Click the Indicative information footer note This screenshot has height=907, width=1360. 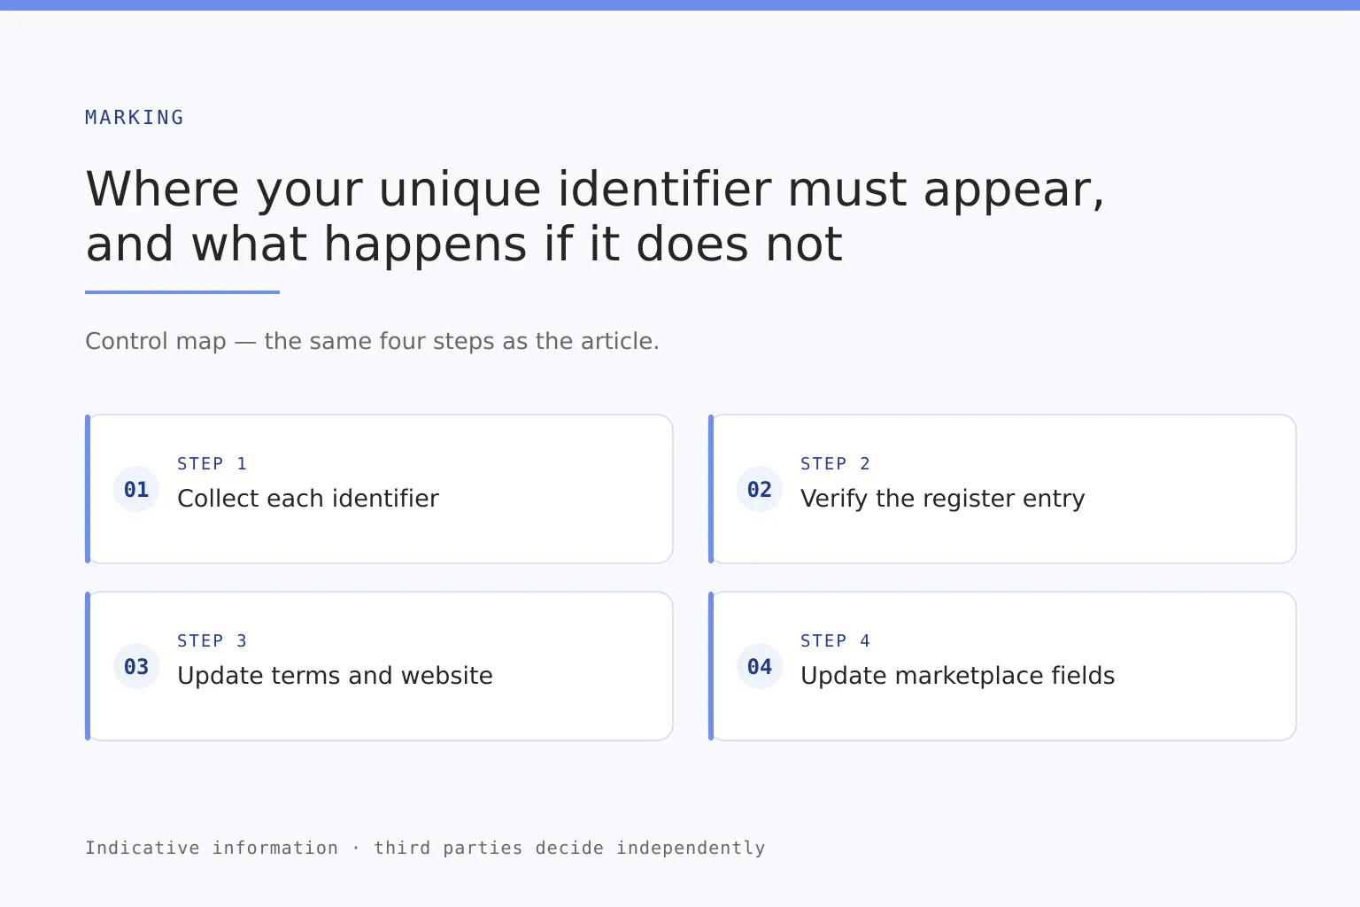(x=425, y=848)
